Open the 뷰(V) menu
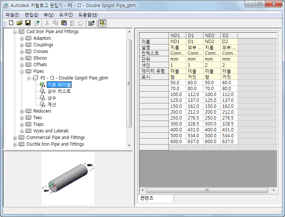 (49, 15)
